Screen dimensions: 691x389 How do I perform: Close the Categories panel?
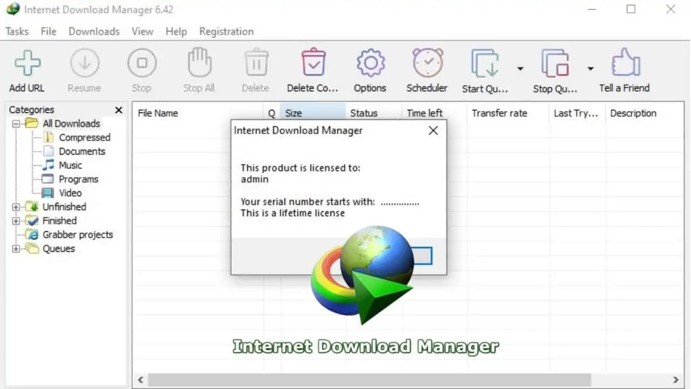tap(119, 110)
